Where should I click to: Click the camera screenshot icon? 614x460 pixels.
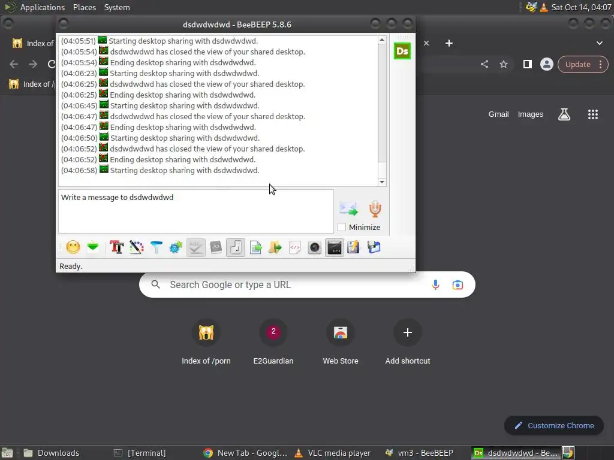coord(314,247)
